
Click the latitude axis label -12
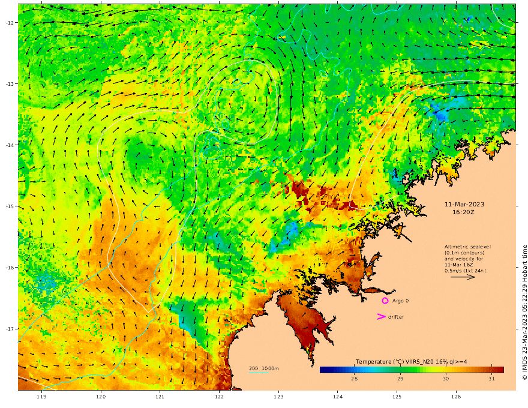[x=10, y=23]
